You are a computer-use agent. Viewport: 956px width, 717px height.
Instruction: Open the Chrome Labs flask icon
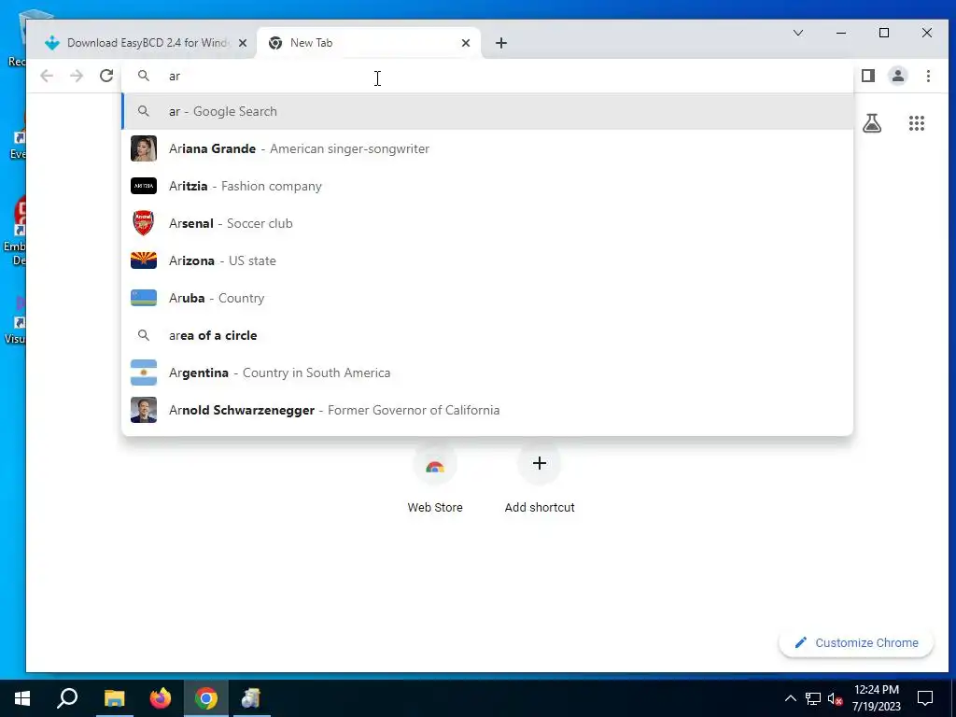tap(872, 123)
